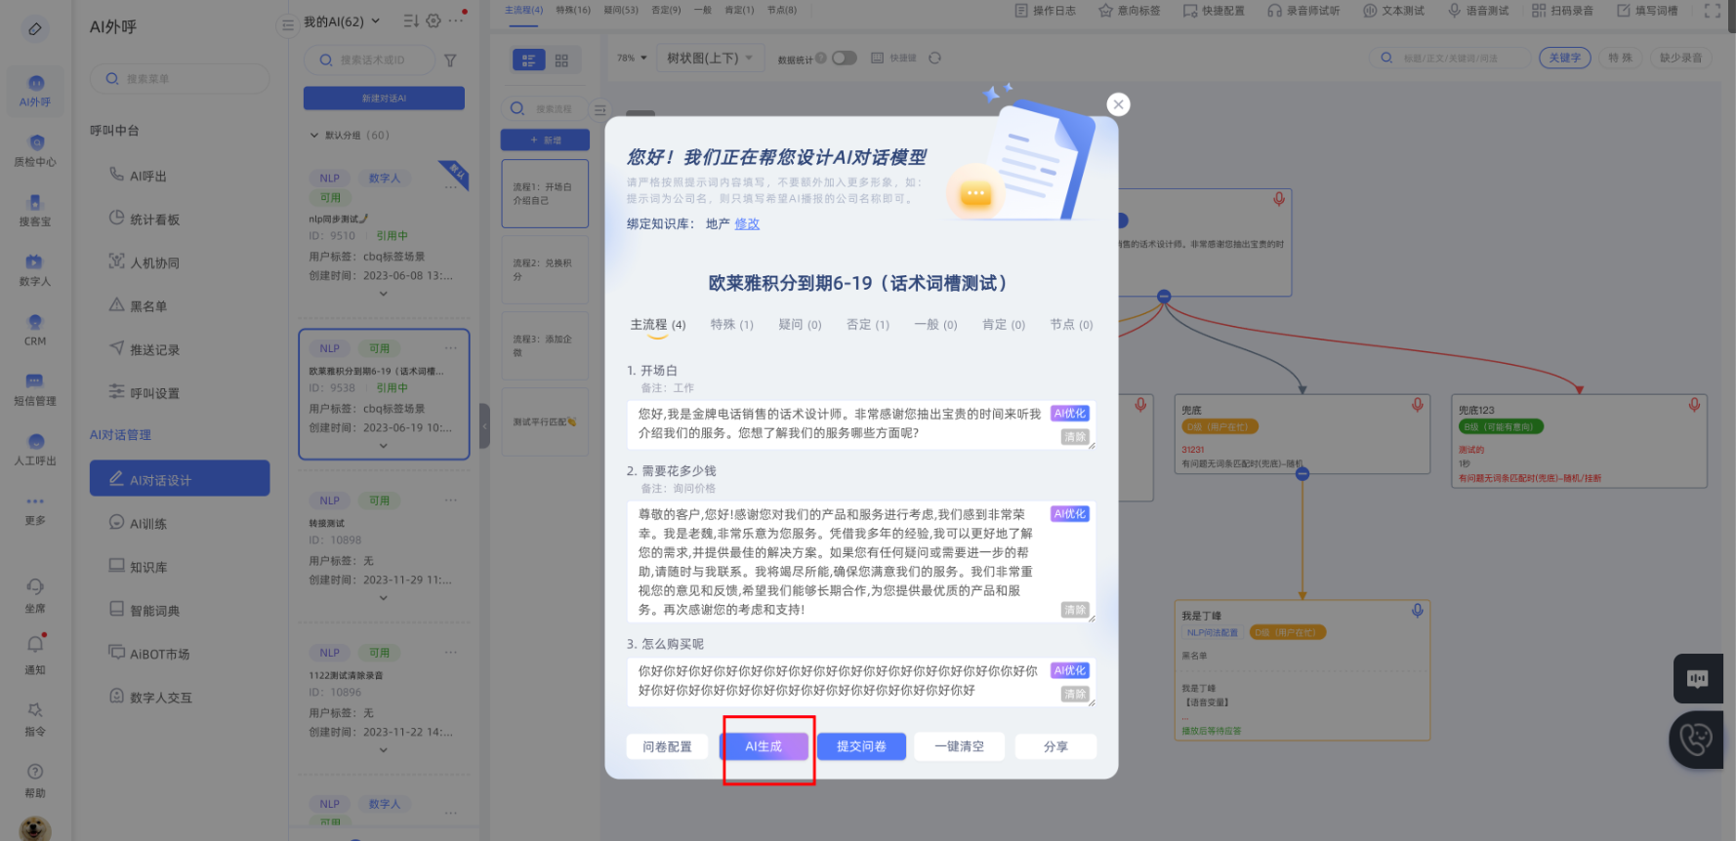Expand the 树状图(上下) layout dropdown
Screen dimensions: 1736x841
[709, 59]
